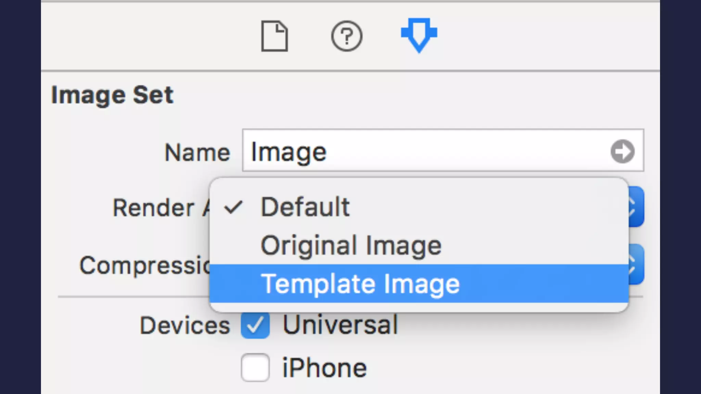Click the checkmark beside Default
The width and height of the screenshot is (701, 394).
pos(233,207)
